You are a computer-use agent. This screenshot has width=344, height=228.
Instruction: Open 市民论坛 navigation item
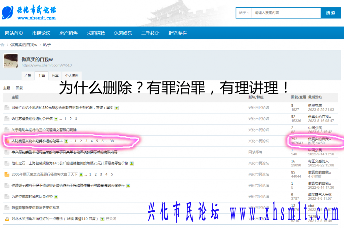tap(41, 33)
